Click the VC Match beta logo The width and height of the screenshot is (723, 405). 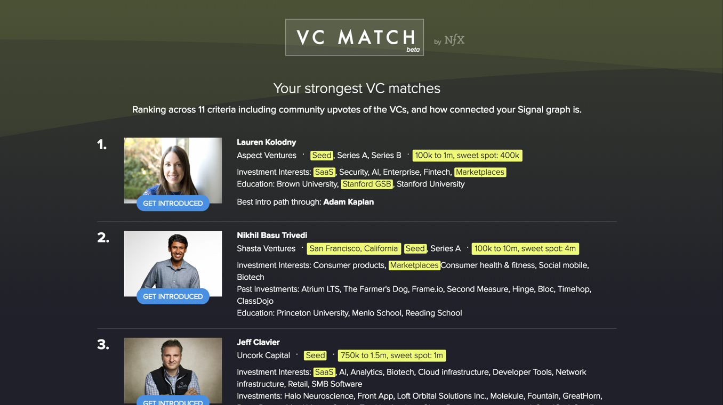pos(354,37)
